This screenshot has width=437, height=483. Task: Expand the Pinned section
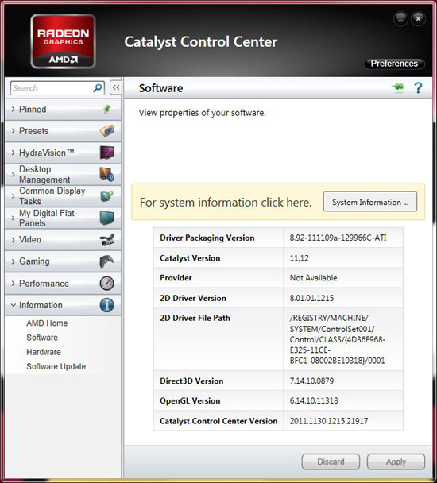tap(63, 110)
